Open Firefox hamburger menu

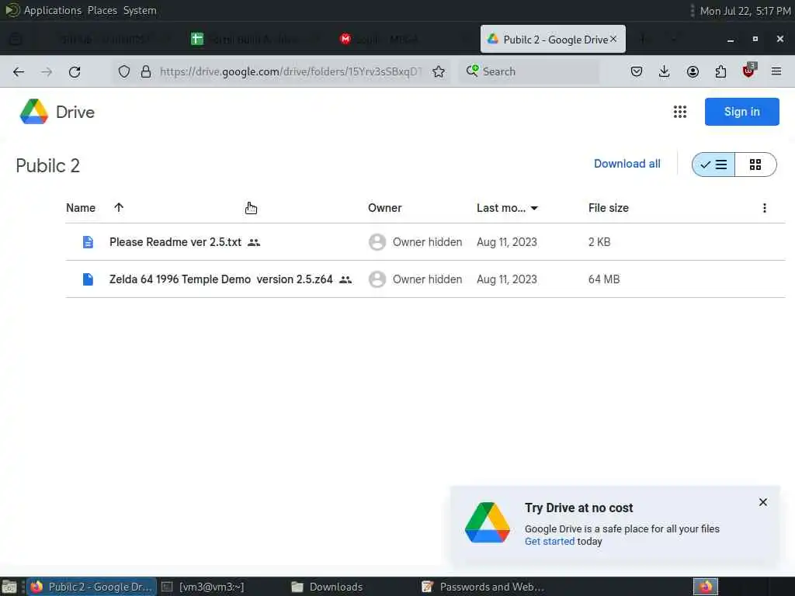coord(776,71)
